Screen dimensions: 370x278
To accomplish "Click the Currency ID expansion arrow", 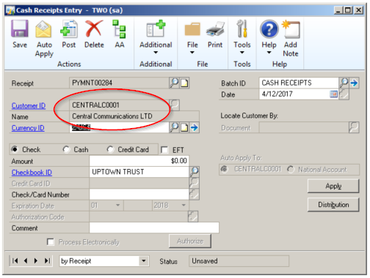I will click(x=195, y=127).
